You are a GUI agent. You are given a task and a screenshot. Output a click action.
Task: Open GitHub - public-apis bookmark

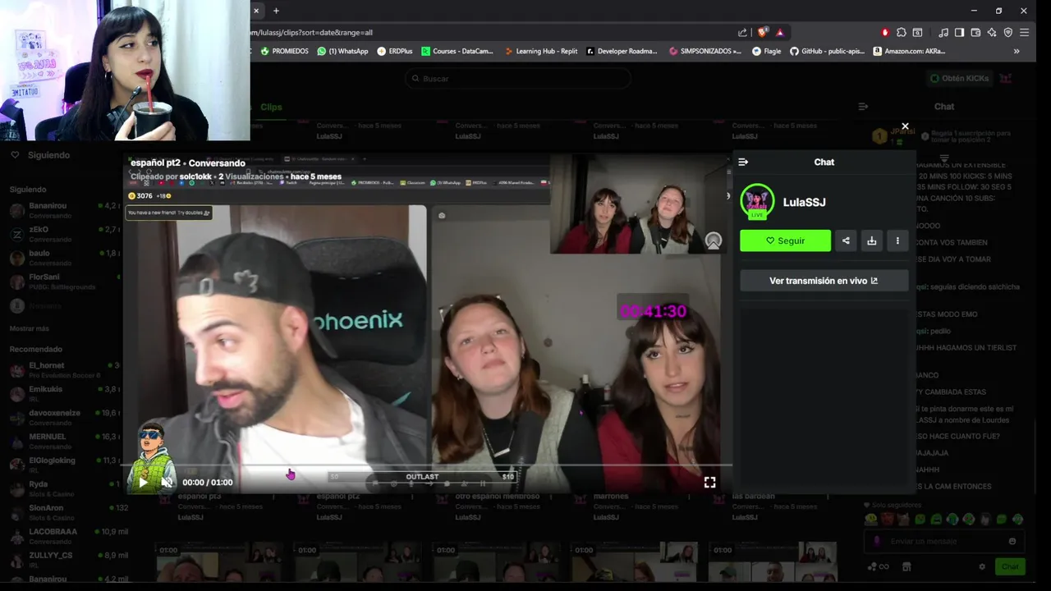(x=827, y=51)
